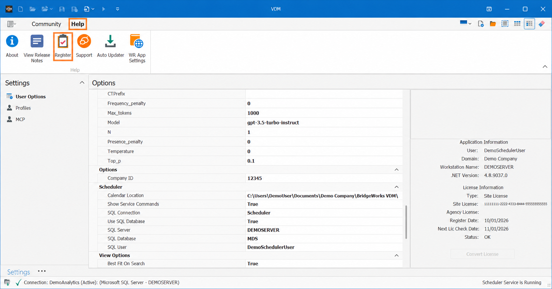Open the application menu button dropdown
552x289 pixels.
point(11,24)
